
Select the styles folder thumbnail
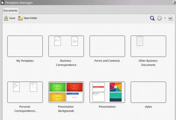(148, 92)
